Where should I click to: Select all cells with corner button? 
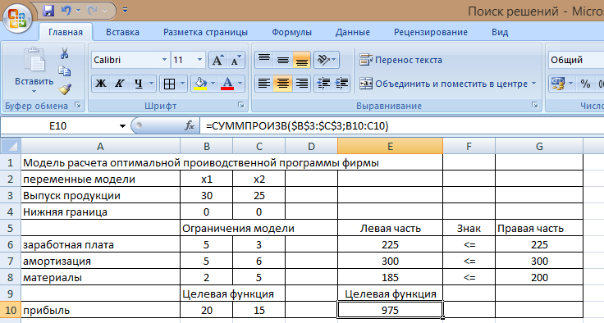[x=11, y=146]
